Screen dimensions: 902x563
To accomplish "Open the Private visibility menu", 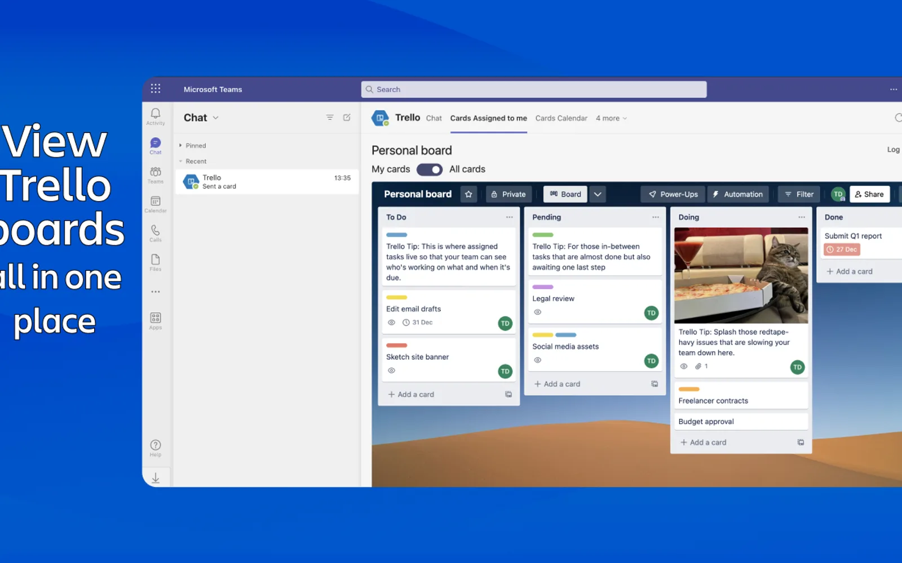I will tap(508, 194).
